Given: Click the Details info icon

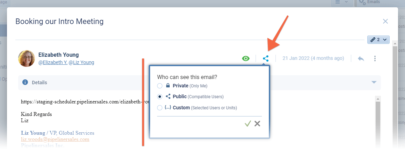Looking at the screenshot, I should pos(25,83).
